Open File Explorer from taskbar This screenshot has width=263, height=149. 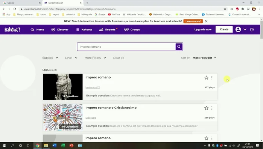tap(46, 146)
